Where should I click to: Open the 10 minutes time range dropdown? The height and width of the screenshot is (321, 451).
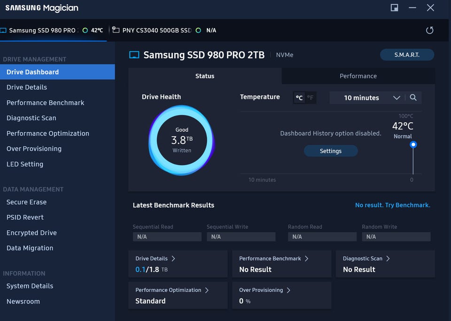(367, 98)
